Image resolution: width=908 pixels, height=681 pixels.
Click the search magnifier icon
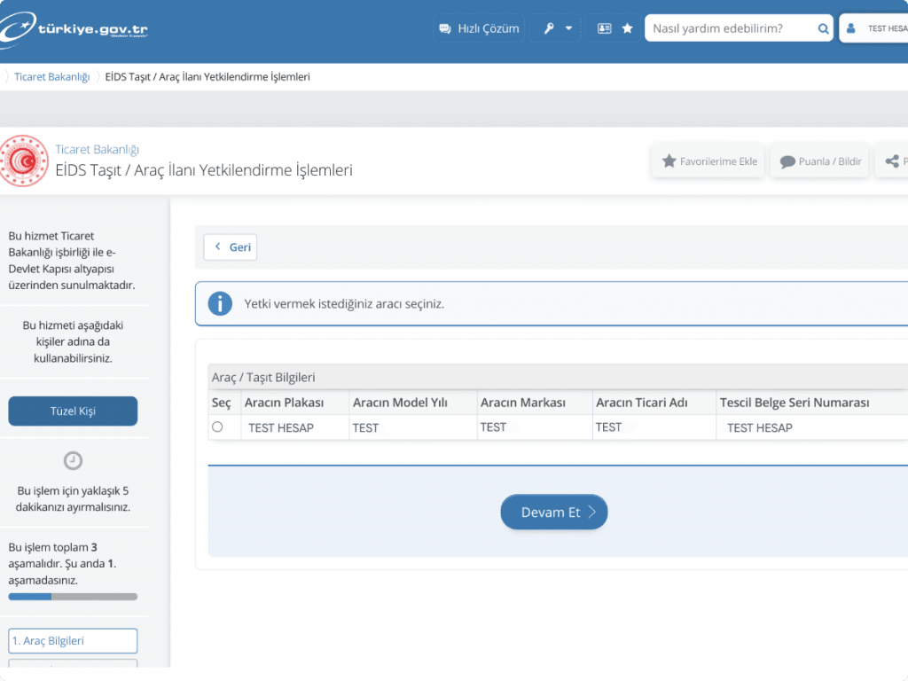pyautogui.click(x=823, y=28)
